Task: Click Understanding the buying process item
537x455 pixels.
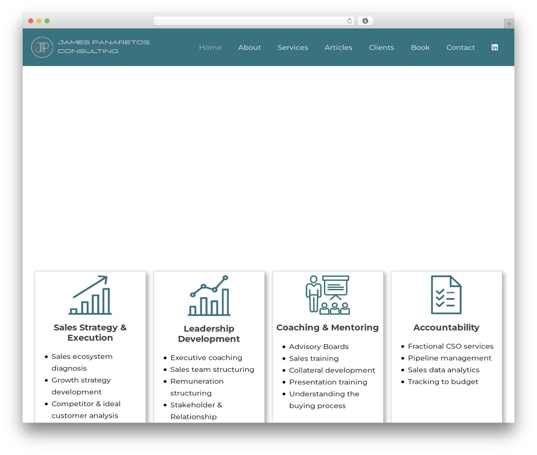Action: pyautogui.click(x=324, y=400)
